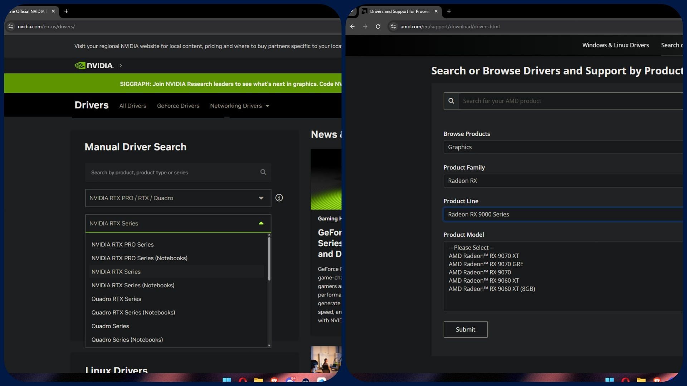Viewport: 687px width, 386px height.
Task: Select AMD Radeon RX 9070 XT model
Action: point(484,256)
